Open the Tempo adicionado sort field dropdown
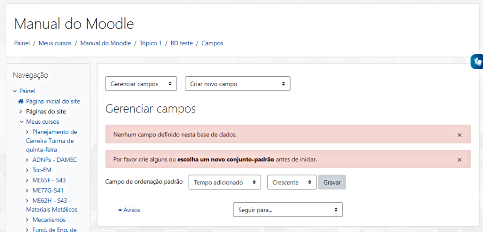 click(225, 182)
